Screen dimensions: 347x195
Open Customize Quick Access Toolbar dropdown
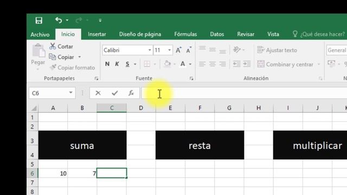[x=100, y=21]
